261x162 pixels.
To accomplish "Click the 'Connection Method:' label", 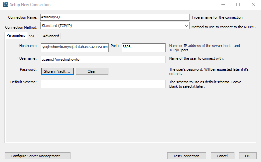I will (21, 27).
